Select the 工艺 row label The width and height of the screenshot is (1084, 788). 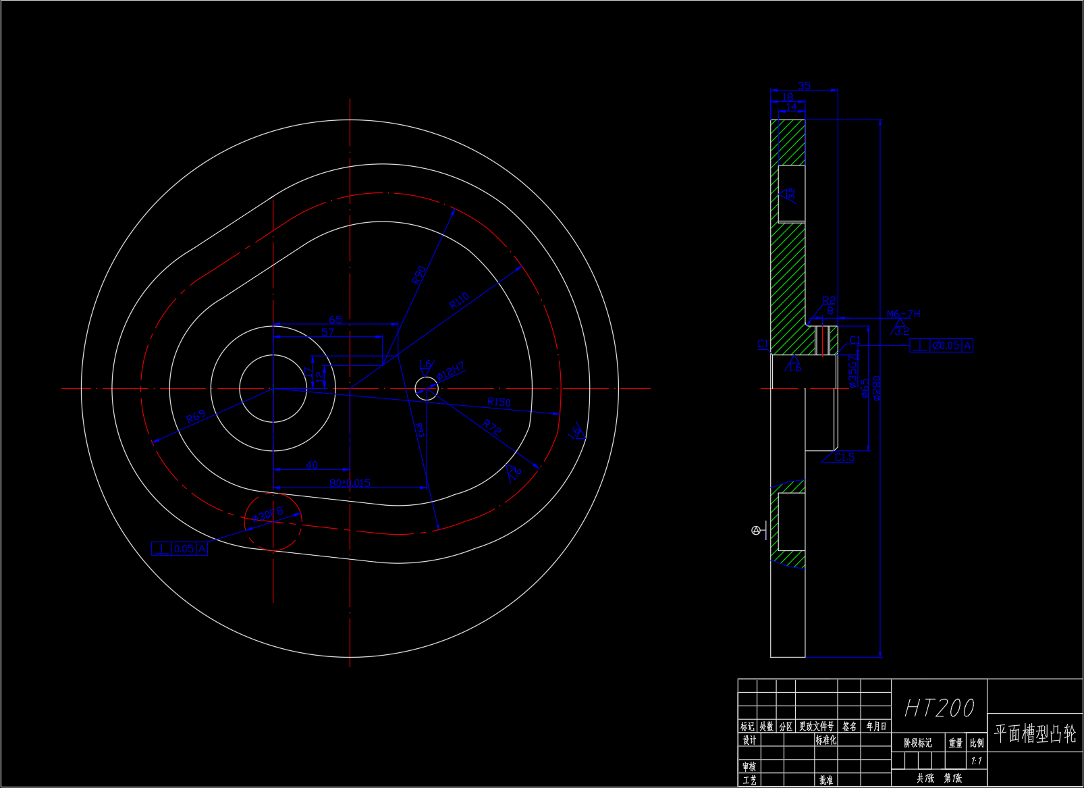(x=749, y=780)
